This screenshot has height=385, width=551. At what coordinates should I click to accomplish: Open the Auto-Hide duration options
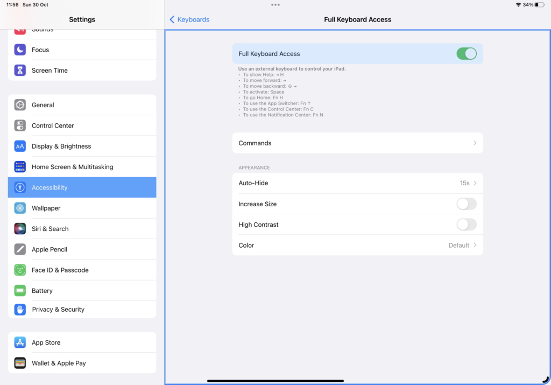(x=357, y=183)
